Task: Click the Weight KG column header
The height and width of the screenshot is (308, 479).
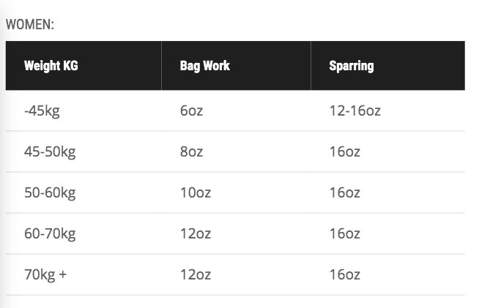Action: point(51,66)
